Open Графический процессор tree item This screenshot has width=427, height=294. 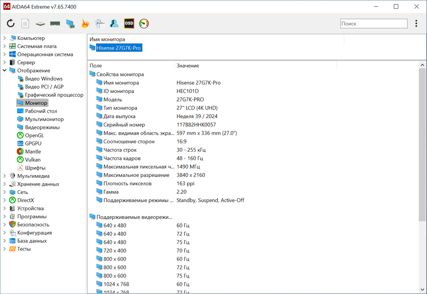50,95
